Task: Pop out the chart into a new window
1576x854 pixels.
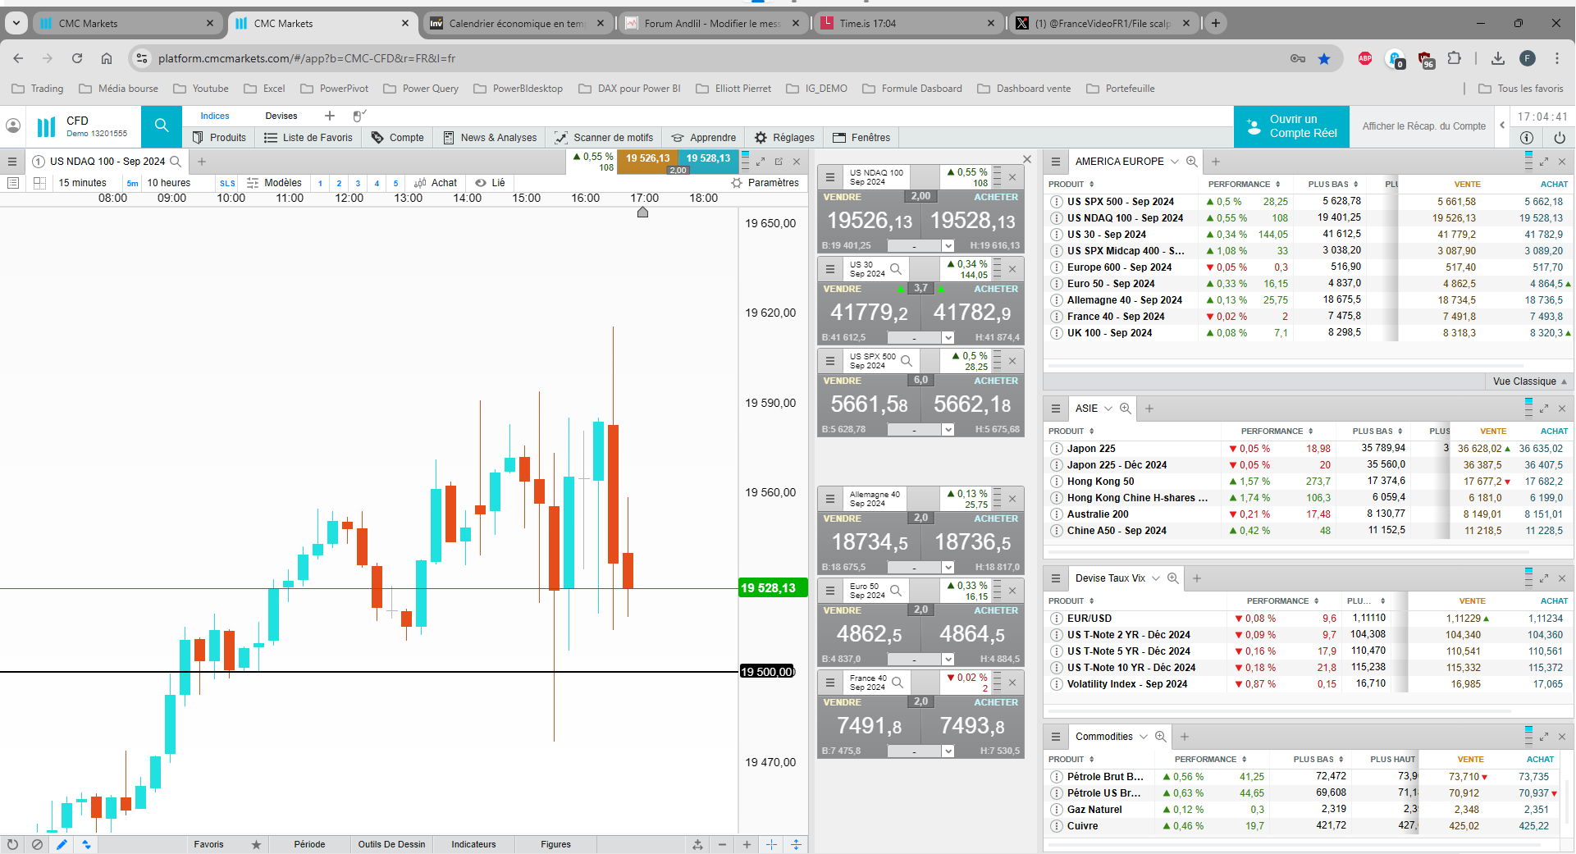Action: 779,162
